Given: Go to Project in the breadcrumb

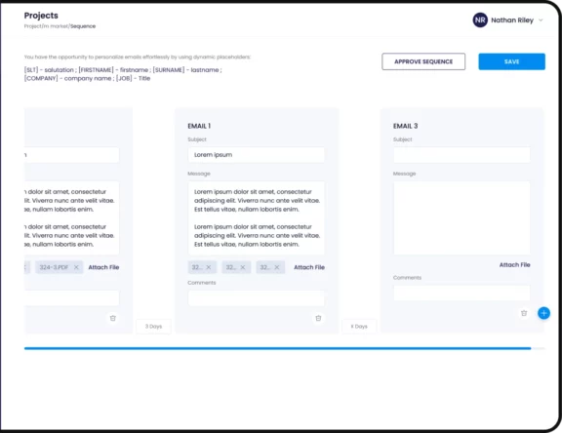Looking at the screenshot, I should click(x=32, y=26).
